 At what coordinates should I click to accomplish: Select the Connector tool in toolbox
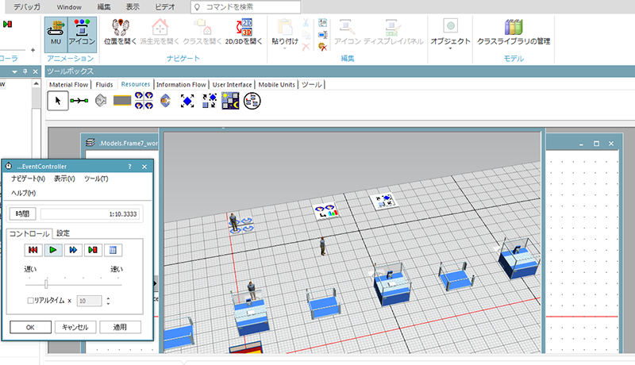pyautogui.click(x=79, y=101)
